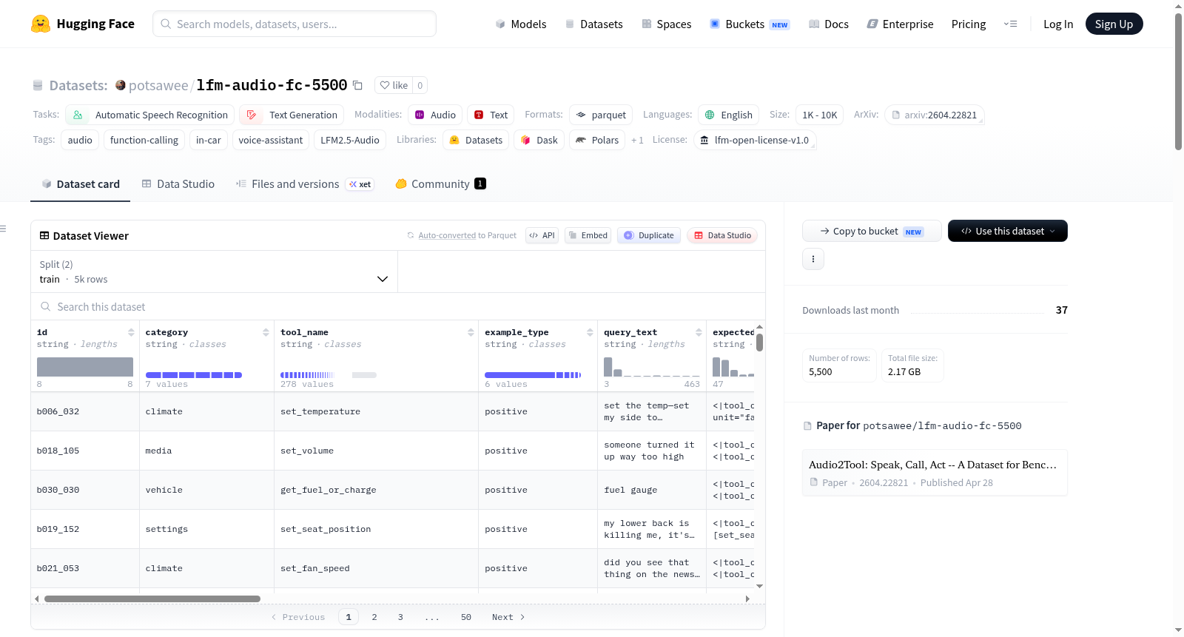Screen dimensions: 1184x637
Task: Click Copy to bucket button
Action: [x=872, y=231]
